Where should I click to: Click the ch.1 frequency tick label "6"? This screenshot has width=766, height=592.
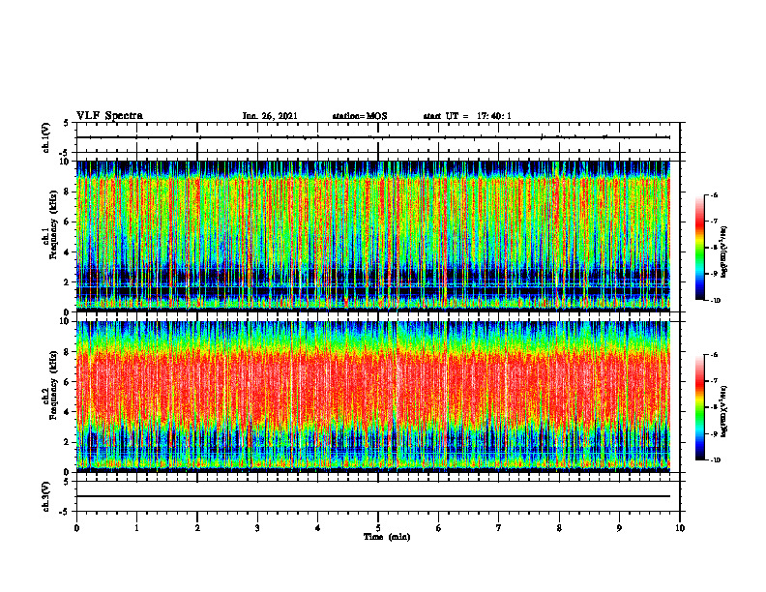(x=68, y=222)
